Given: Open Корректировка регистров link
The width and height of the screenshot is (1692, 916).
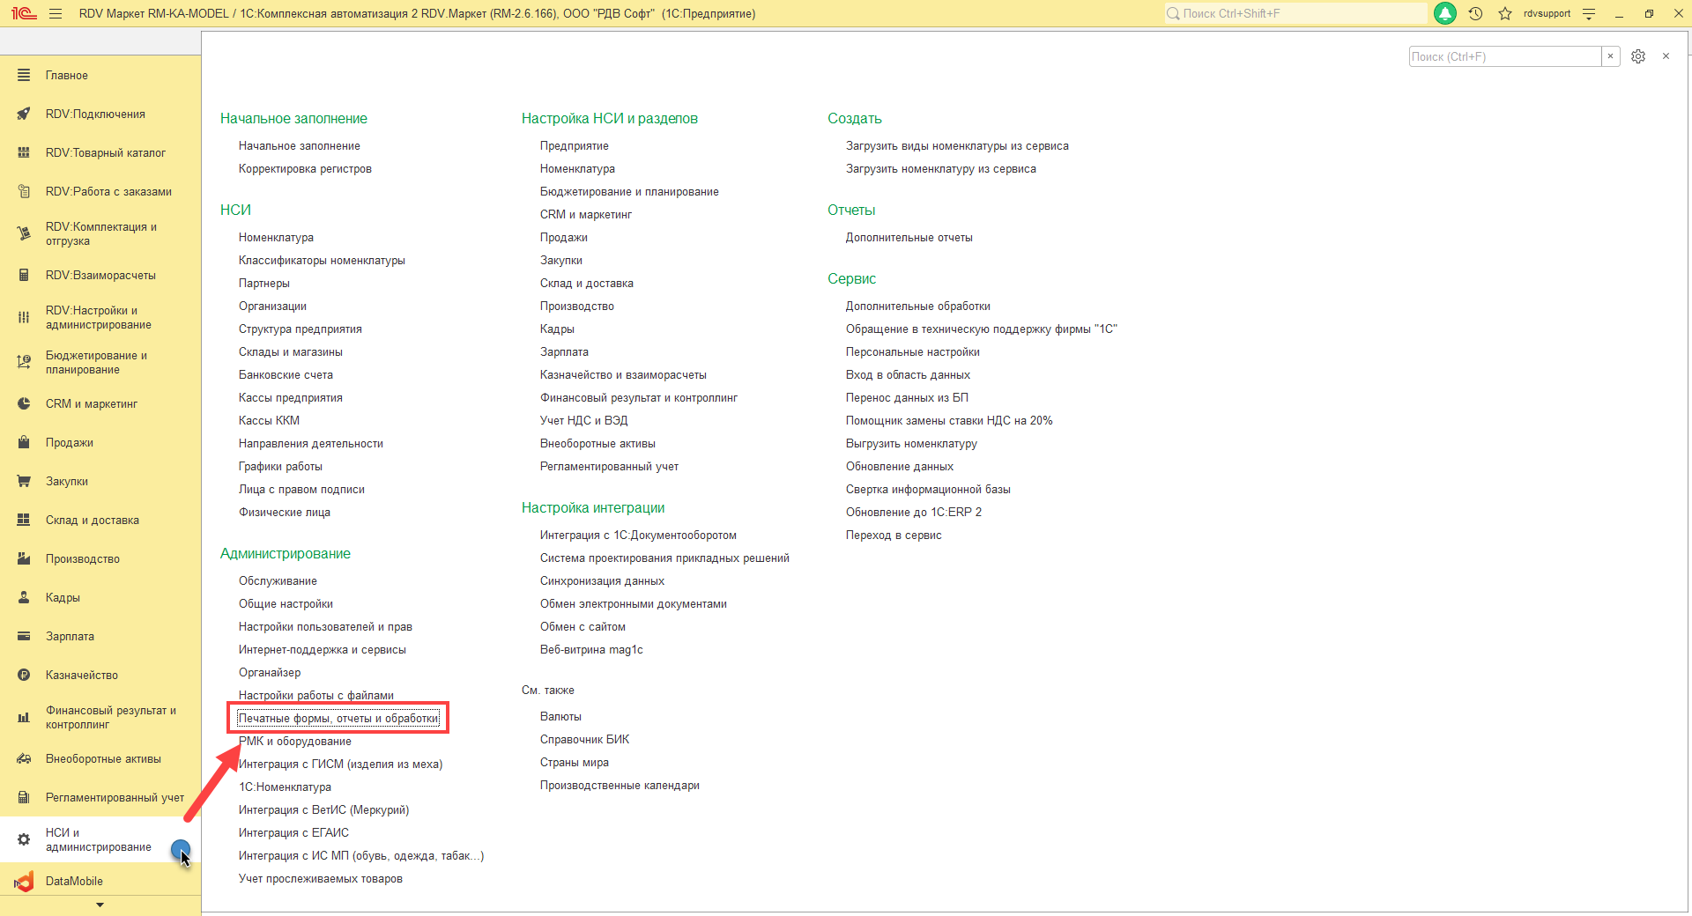Looking at the screenshot, I should 305,169.
